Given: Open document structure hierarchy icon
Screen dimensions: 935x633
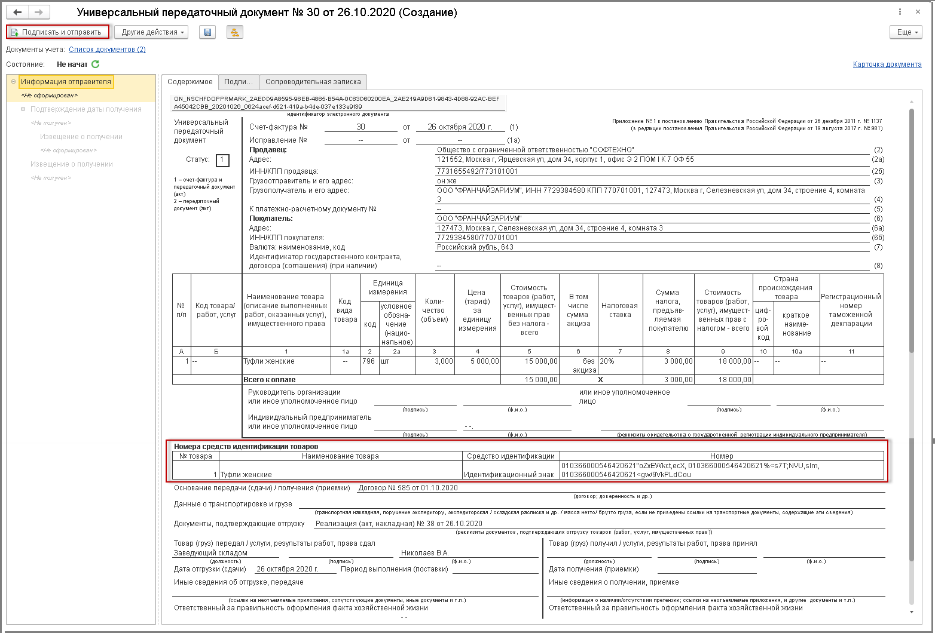Looking at the screenshot, I should click(x=235, y=32).
